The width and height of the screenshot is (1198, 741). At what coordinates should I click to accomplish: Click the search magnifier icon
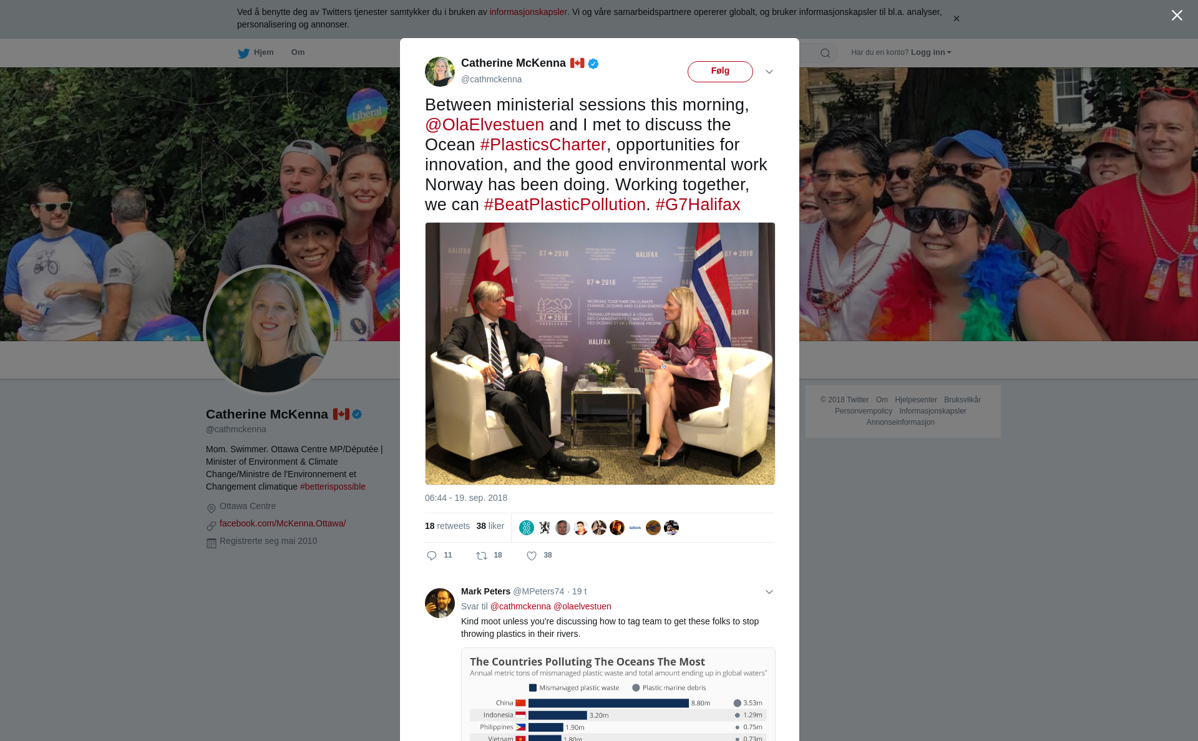pos(825,53)
